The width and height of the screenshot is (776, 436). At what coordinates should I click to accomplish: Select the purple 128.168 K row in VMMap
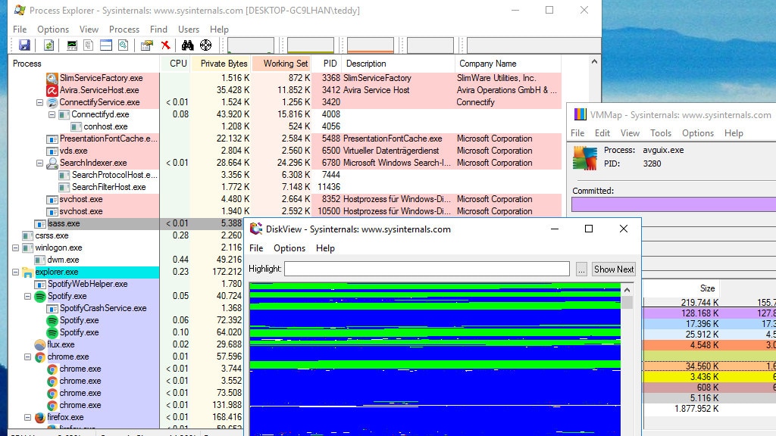(709, 313)
